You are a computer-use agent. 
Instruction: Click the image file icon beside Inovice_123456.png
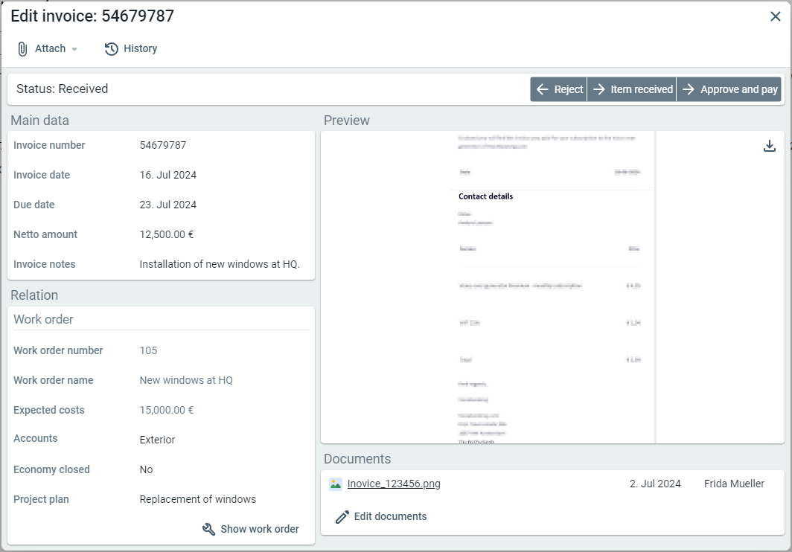(336, 484)
